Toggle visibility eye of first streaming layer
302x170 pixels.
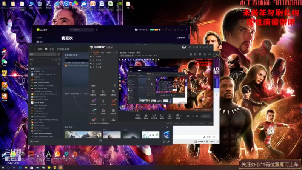pos(91,57)
